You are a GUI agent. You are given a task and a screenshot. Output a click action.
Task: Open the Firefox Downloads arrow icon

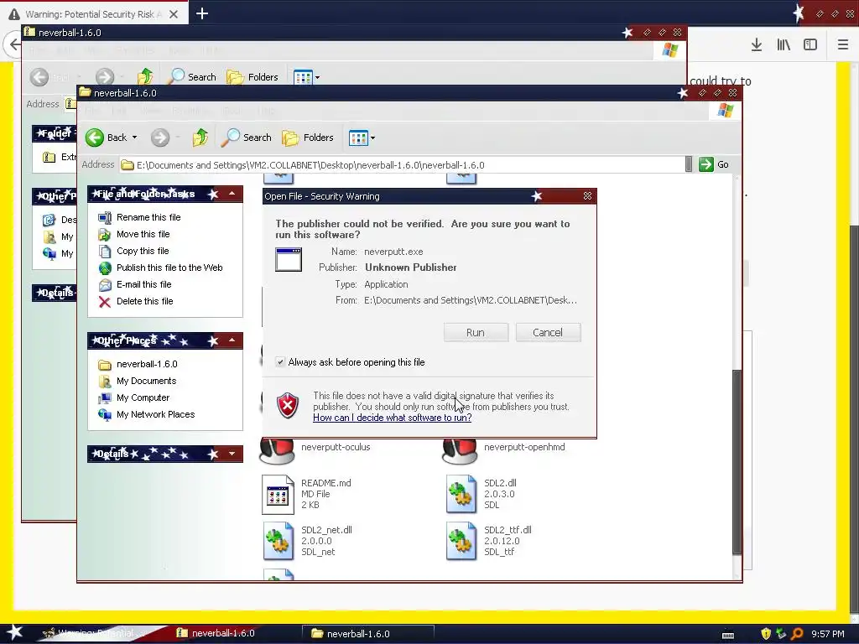(x=757, y=45)
